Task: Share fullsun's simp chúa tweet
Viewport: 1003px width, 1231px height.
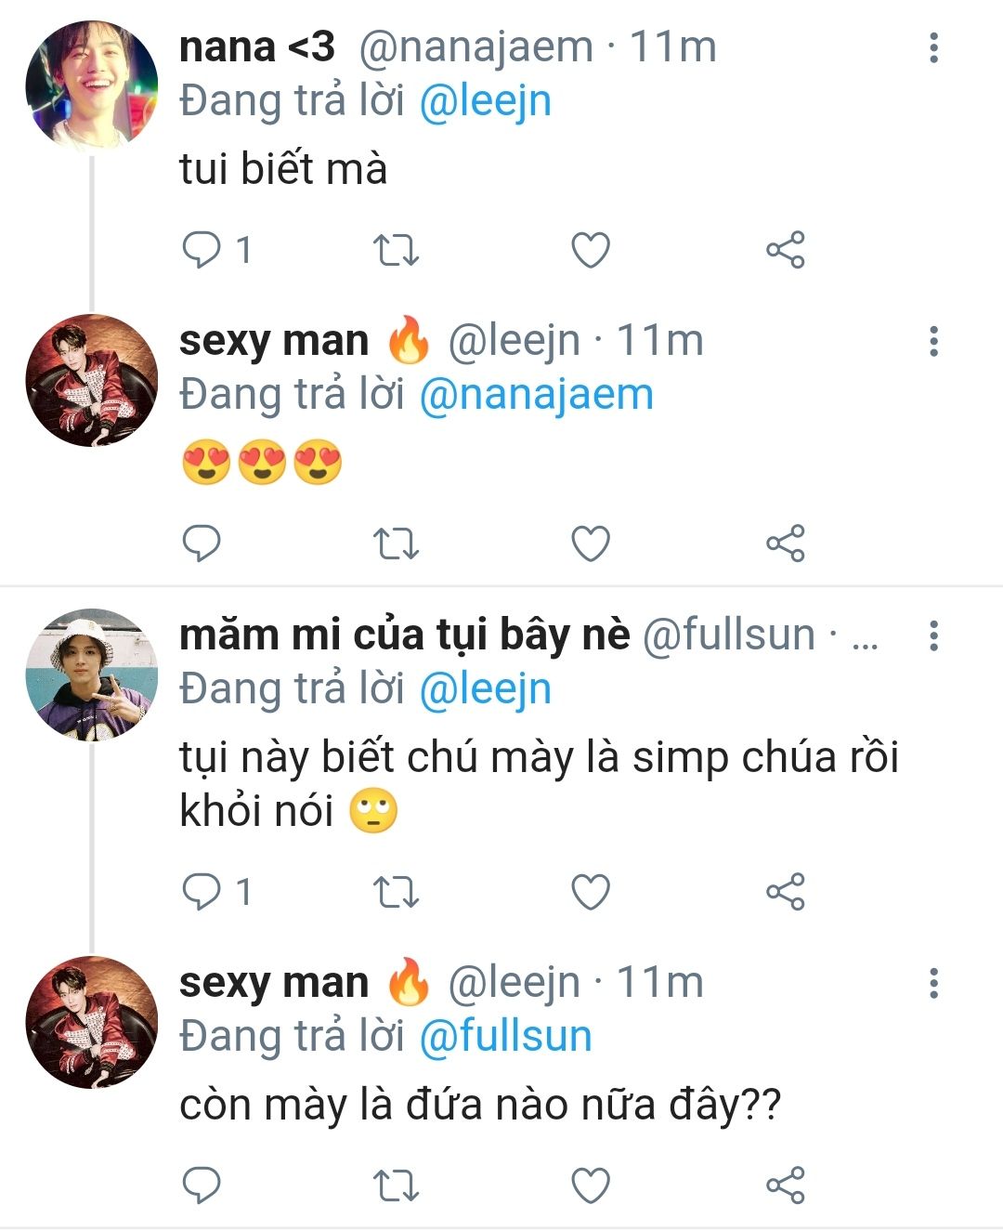Action: click(x=785, y=892)
